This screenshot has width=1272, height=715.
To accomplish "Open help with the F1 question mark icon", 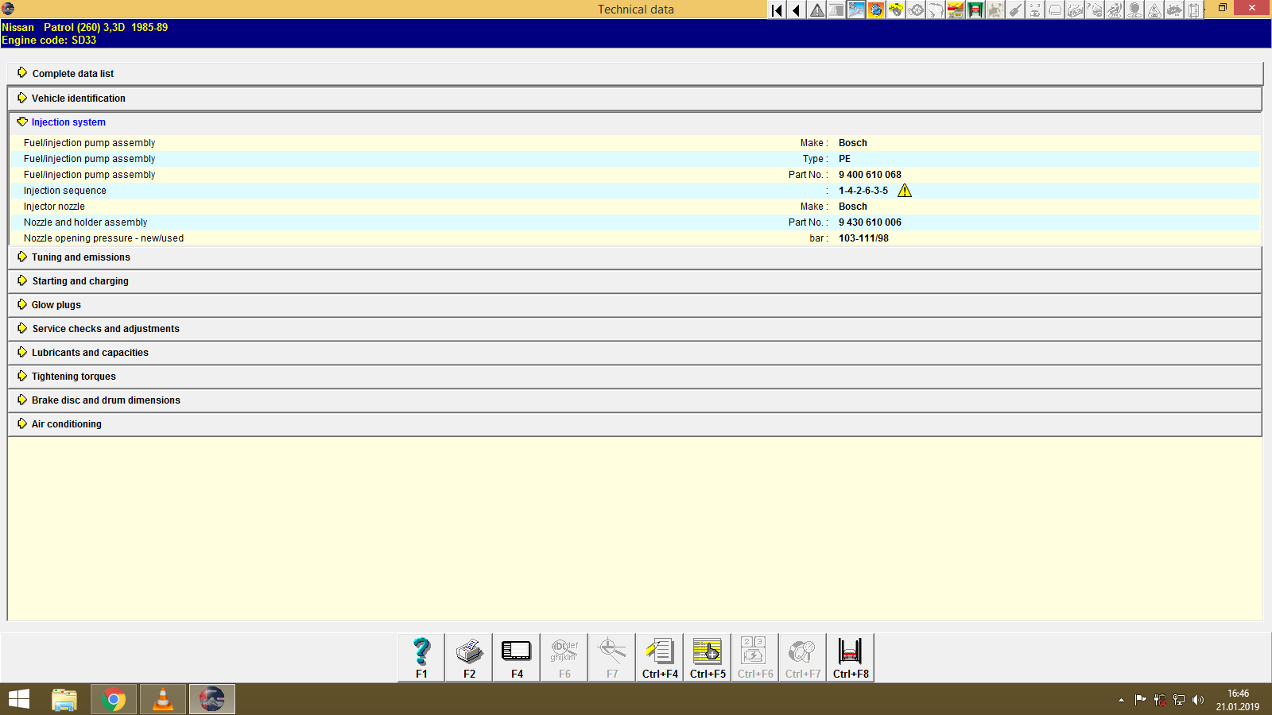I will pyautogui.click(x=421, y=656).
